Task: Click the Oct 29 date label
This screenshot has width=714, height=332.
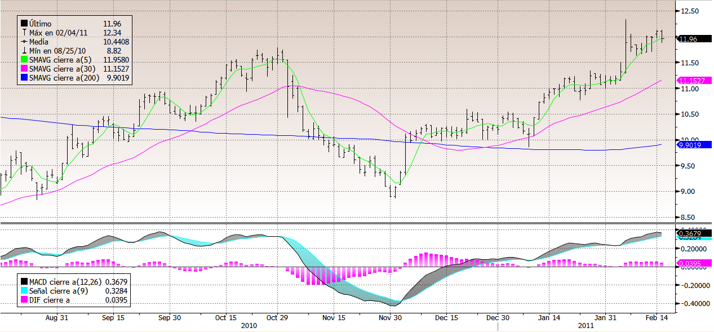Action: click(x=277, y=318)
